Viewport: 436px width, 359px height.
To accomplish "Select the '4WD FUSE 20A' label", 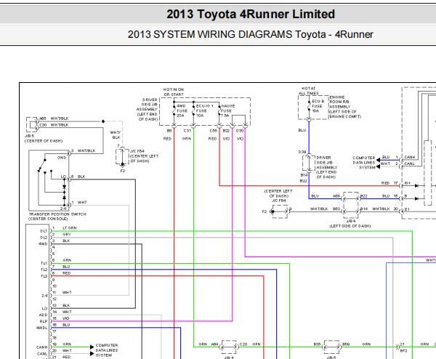I will coord(182,110).
